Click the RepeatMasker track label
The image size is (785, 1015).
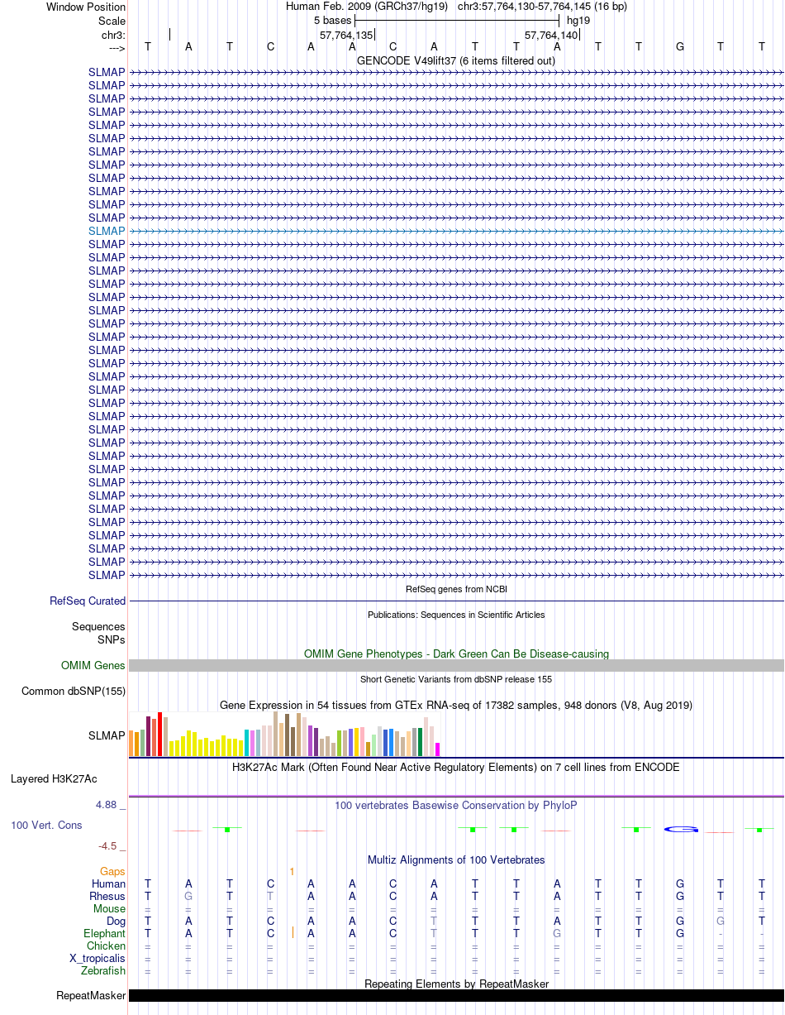(91, 996)
